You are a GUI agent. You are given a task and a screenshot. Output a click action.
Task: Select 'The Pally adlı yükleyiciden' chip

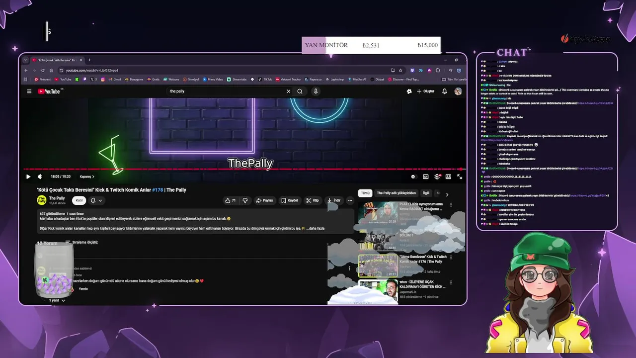[396, 193]
